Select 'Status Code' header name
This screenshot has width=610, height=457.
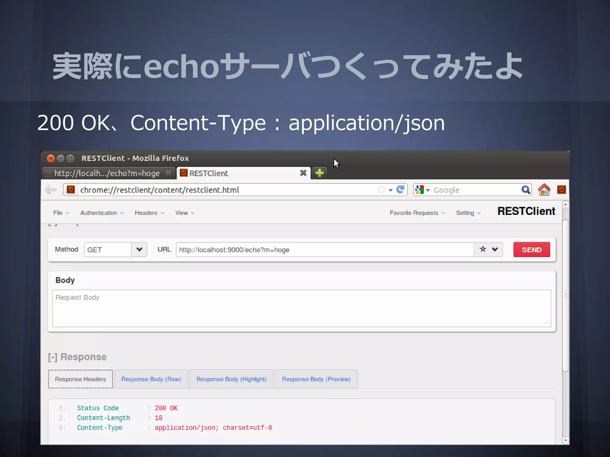pyautogui.click(x=98, y=408)
